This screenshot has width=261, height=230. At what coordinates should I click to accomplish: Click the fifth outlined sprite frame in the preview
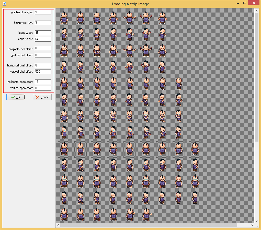point(130,149)
